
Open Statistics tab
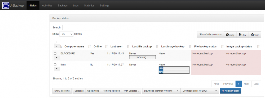89,6
